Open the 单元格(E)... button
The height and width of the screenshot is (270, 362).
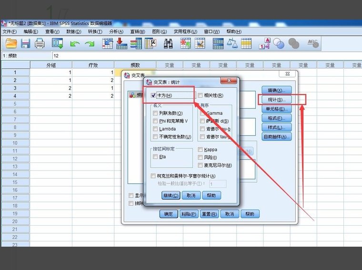277,109
